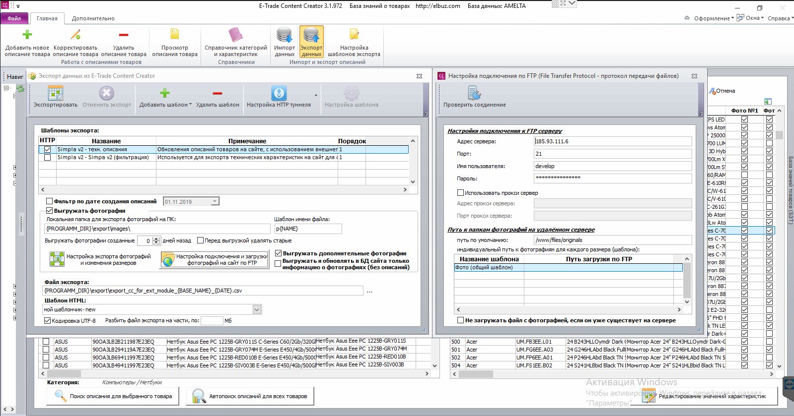Screen dimensions: 794x416
Task: Select 'Фото (общий шаблон)' row in FTP table
Action: (569, 267)
